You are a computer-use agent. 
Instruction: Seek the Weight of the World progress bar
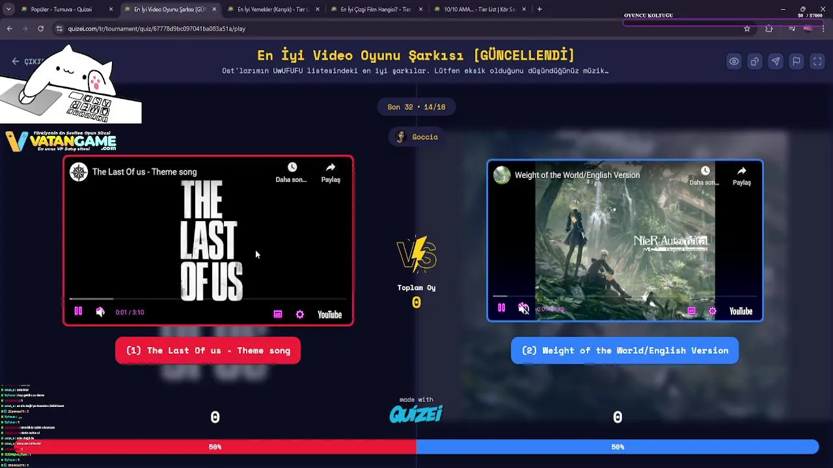[625, 296]
